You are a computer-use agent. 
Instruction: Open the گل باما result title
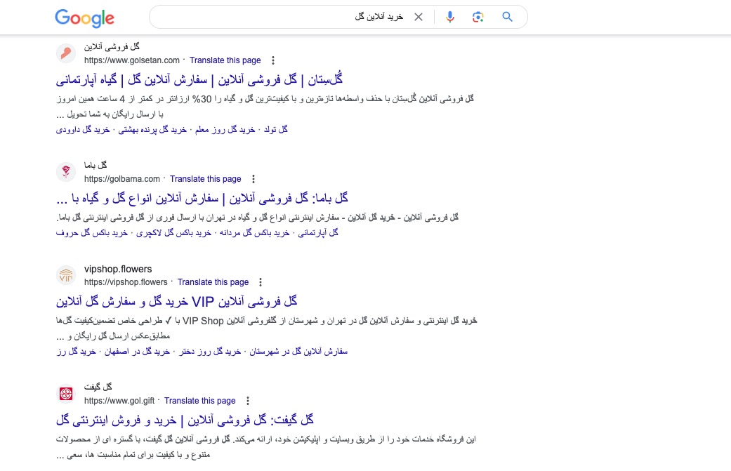(x=202, y=199)
